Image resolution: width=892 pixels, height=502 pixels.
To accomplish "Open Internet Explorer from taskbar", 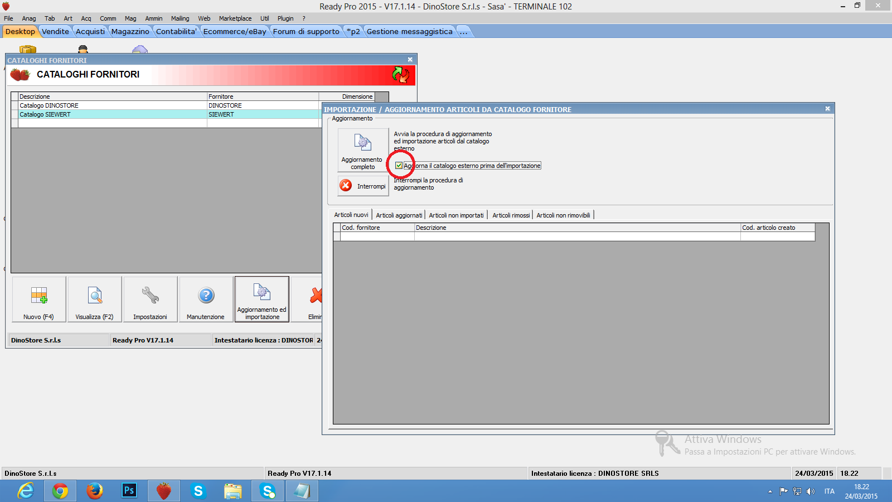I will pos(26,491).
